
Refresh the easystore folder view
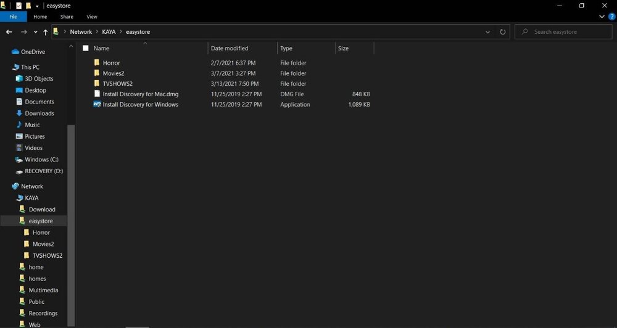click(x=503, y=32)
